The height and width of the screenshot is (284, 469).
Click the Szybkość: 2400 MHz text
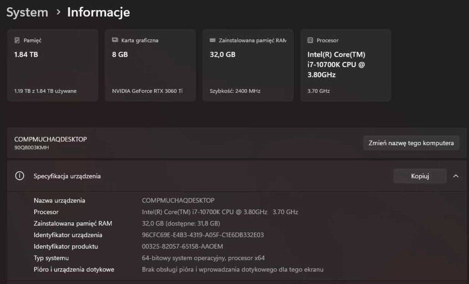(235, 91)
